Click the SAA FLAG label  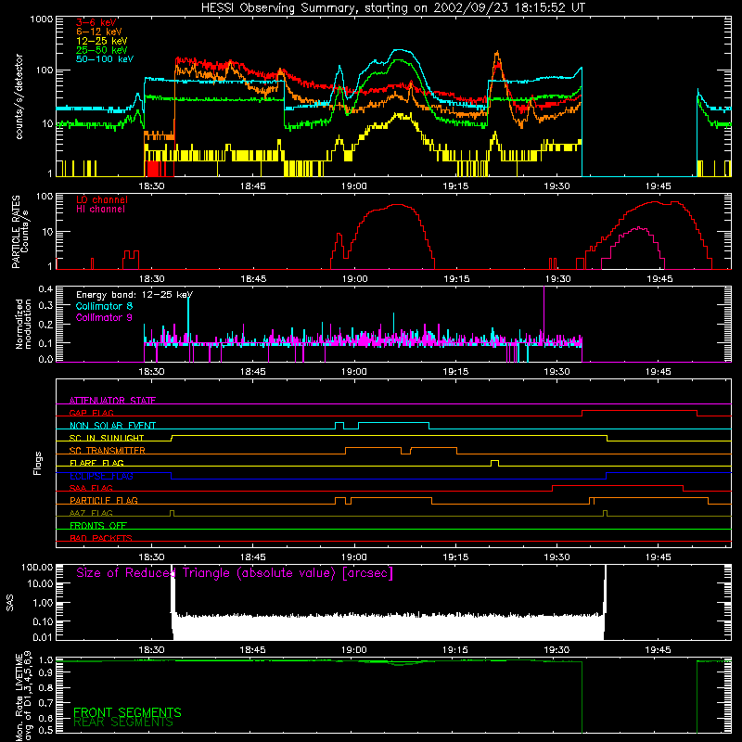point(91,488)
